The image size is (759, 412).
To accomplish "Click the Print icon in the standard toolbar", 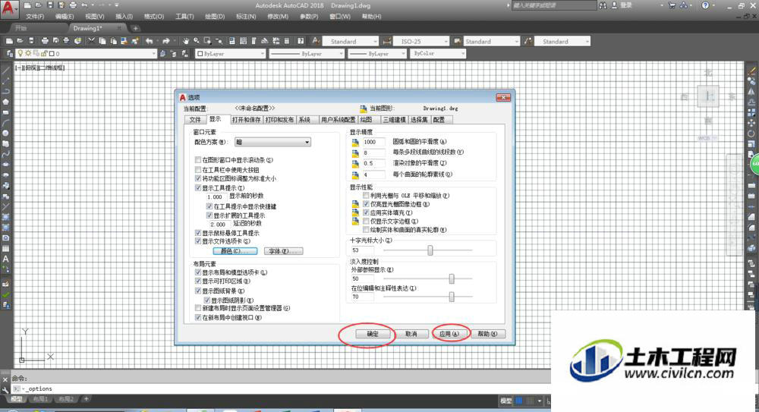I will 45,41.
